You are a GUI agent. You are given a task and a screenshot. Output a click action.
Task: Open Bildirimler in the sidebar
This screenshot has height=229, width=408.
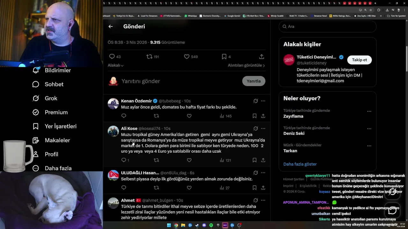[52, 70]
